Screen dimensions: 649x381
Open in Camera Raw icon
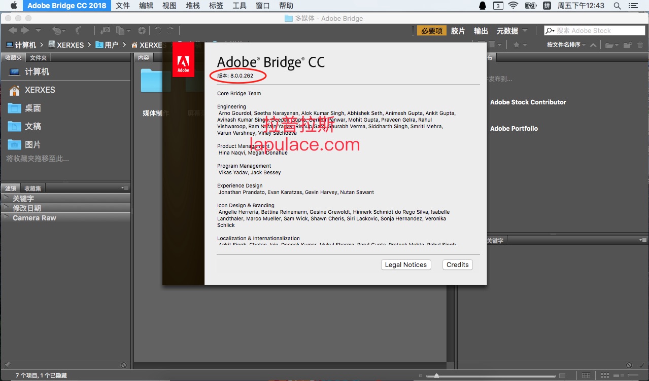pos(142,30)
